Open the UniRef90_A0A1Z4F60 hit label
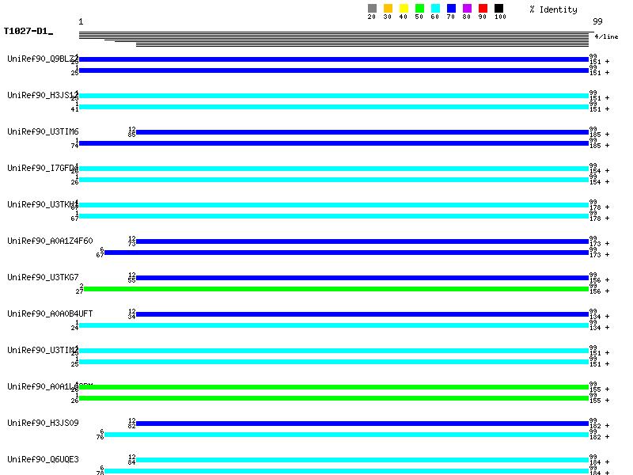 click(50, 241)
